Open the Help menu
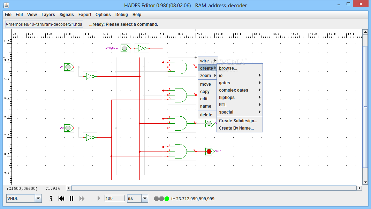Screen dimensions: 371x209 pyautogui.click(x=137, y=14)
